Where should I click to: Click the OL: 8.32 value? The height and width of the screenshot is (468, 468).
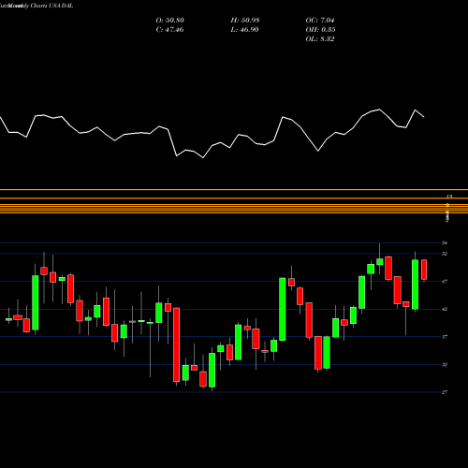[320, 39]
